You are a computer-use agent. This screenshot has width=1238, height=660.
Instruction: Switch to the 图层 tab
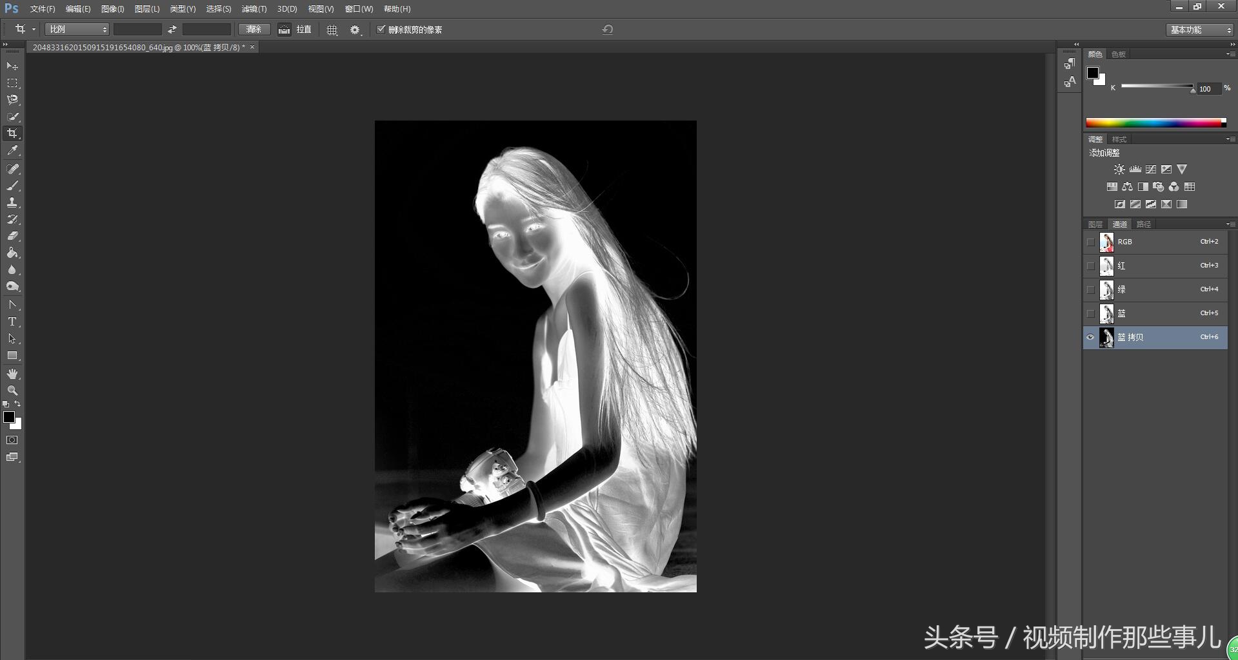1095,224
